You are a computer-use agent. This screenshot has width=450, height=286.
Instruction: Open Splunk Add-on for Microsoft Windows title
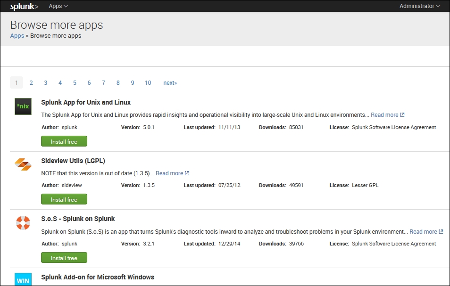tap(98, 277)
